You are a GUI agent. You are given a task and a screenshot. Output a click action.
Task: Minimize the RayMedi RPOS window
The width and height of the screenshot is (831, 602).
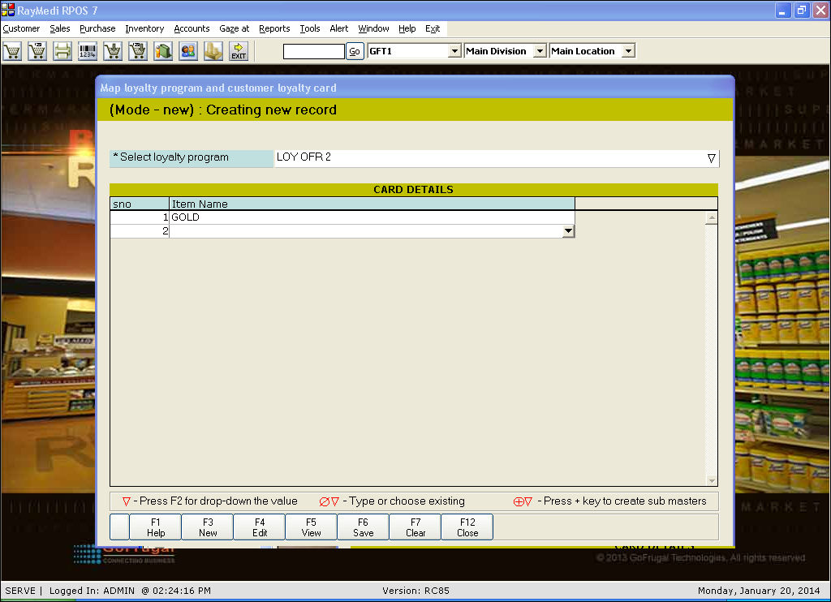pos(783,10)
